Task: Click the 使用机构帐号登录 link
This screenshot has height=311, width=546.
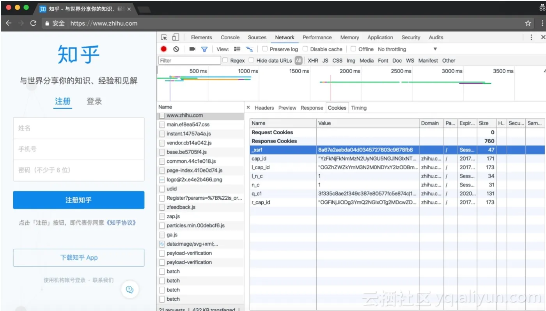Action: point(64,280)
